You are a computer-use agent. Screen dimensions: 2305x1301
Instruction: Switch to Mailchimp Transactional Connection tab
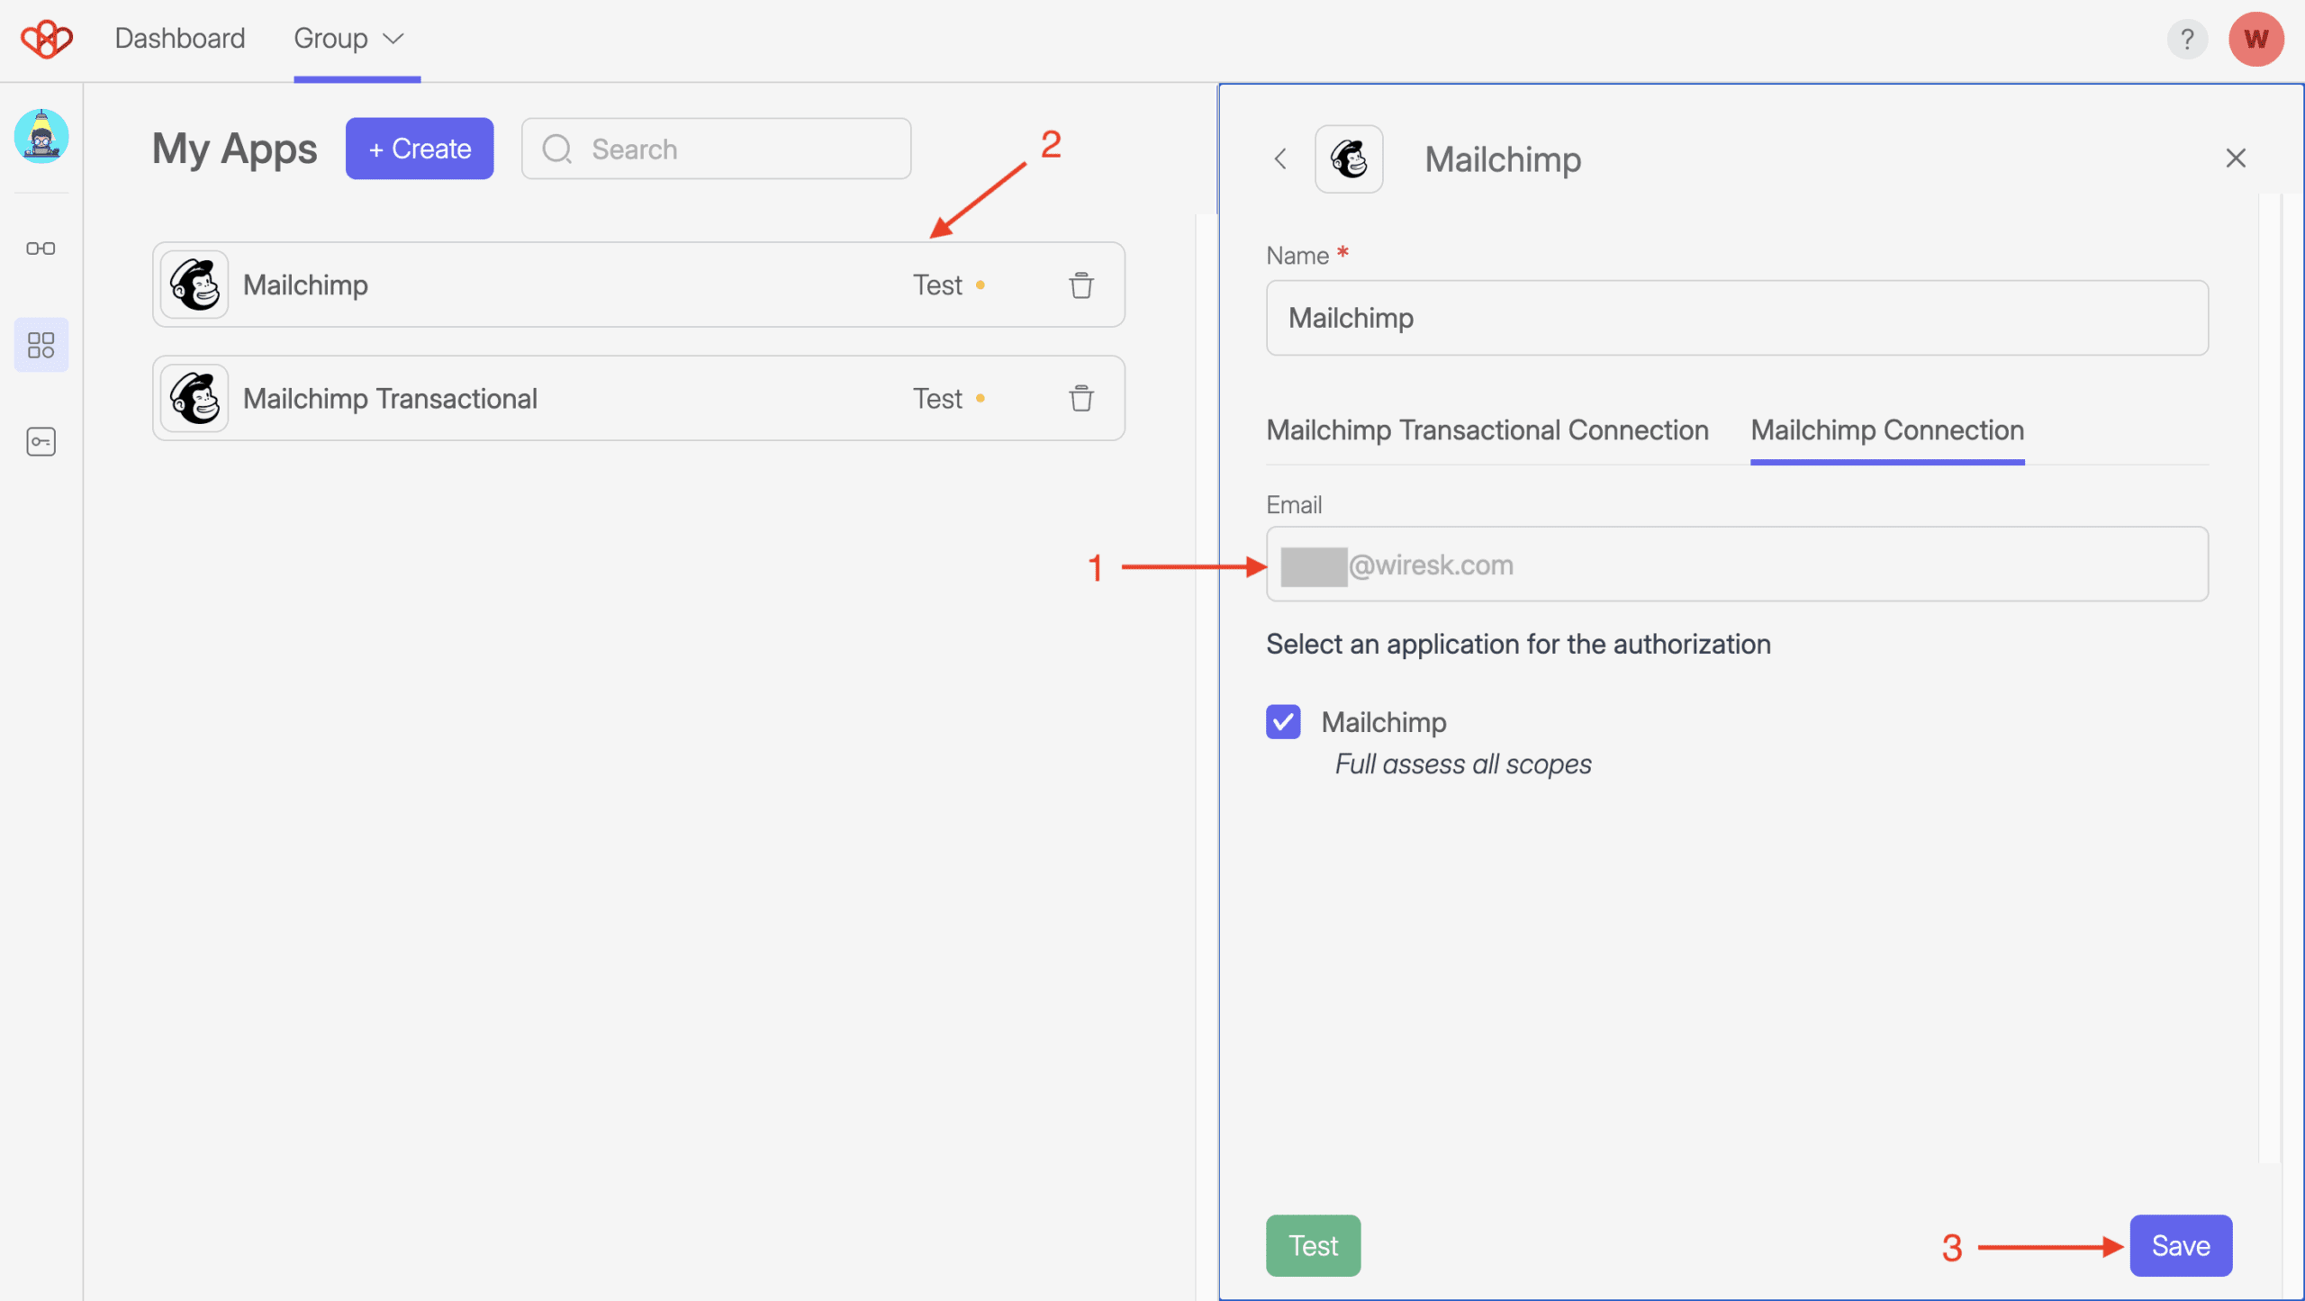(x=1487, y=430)
